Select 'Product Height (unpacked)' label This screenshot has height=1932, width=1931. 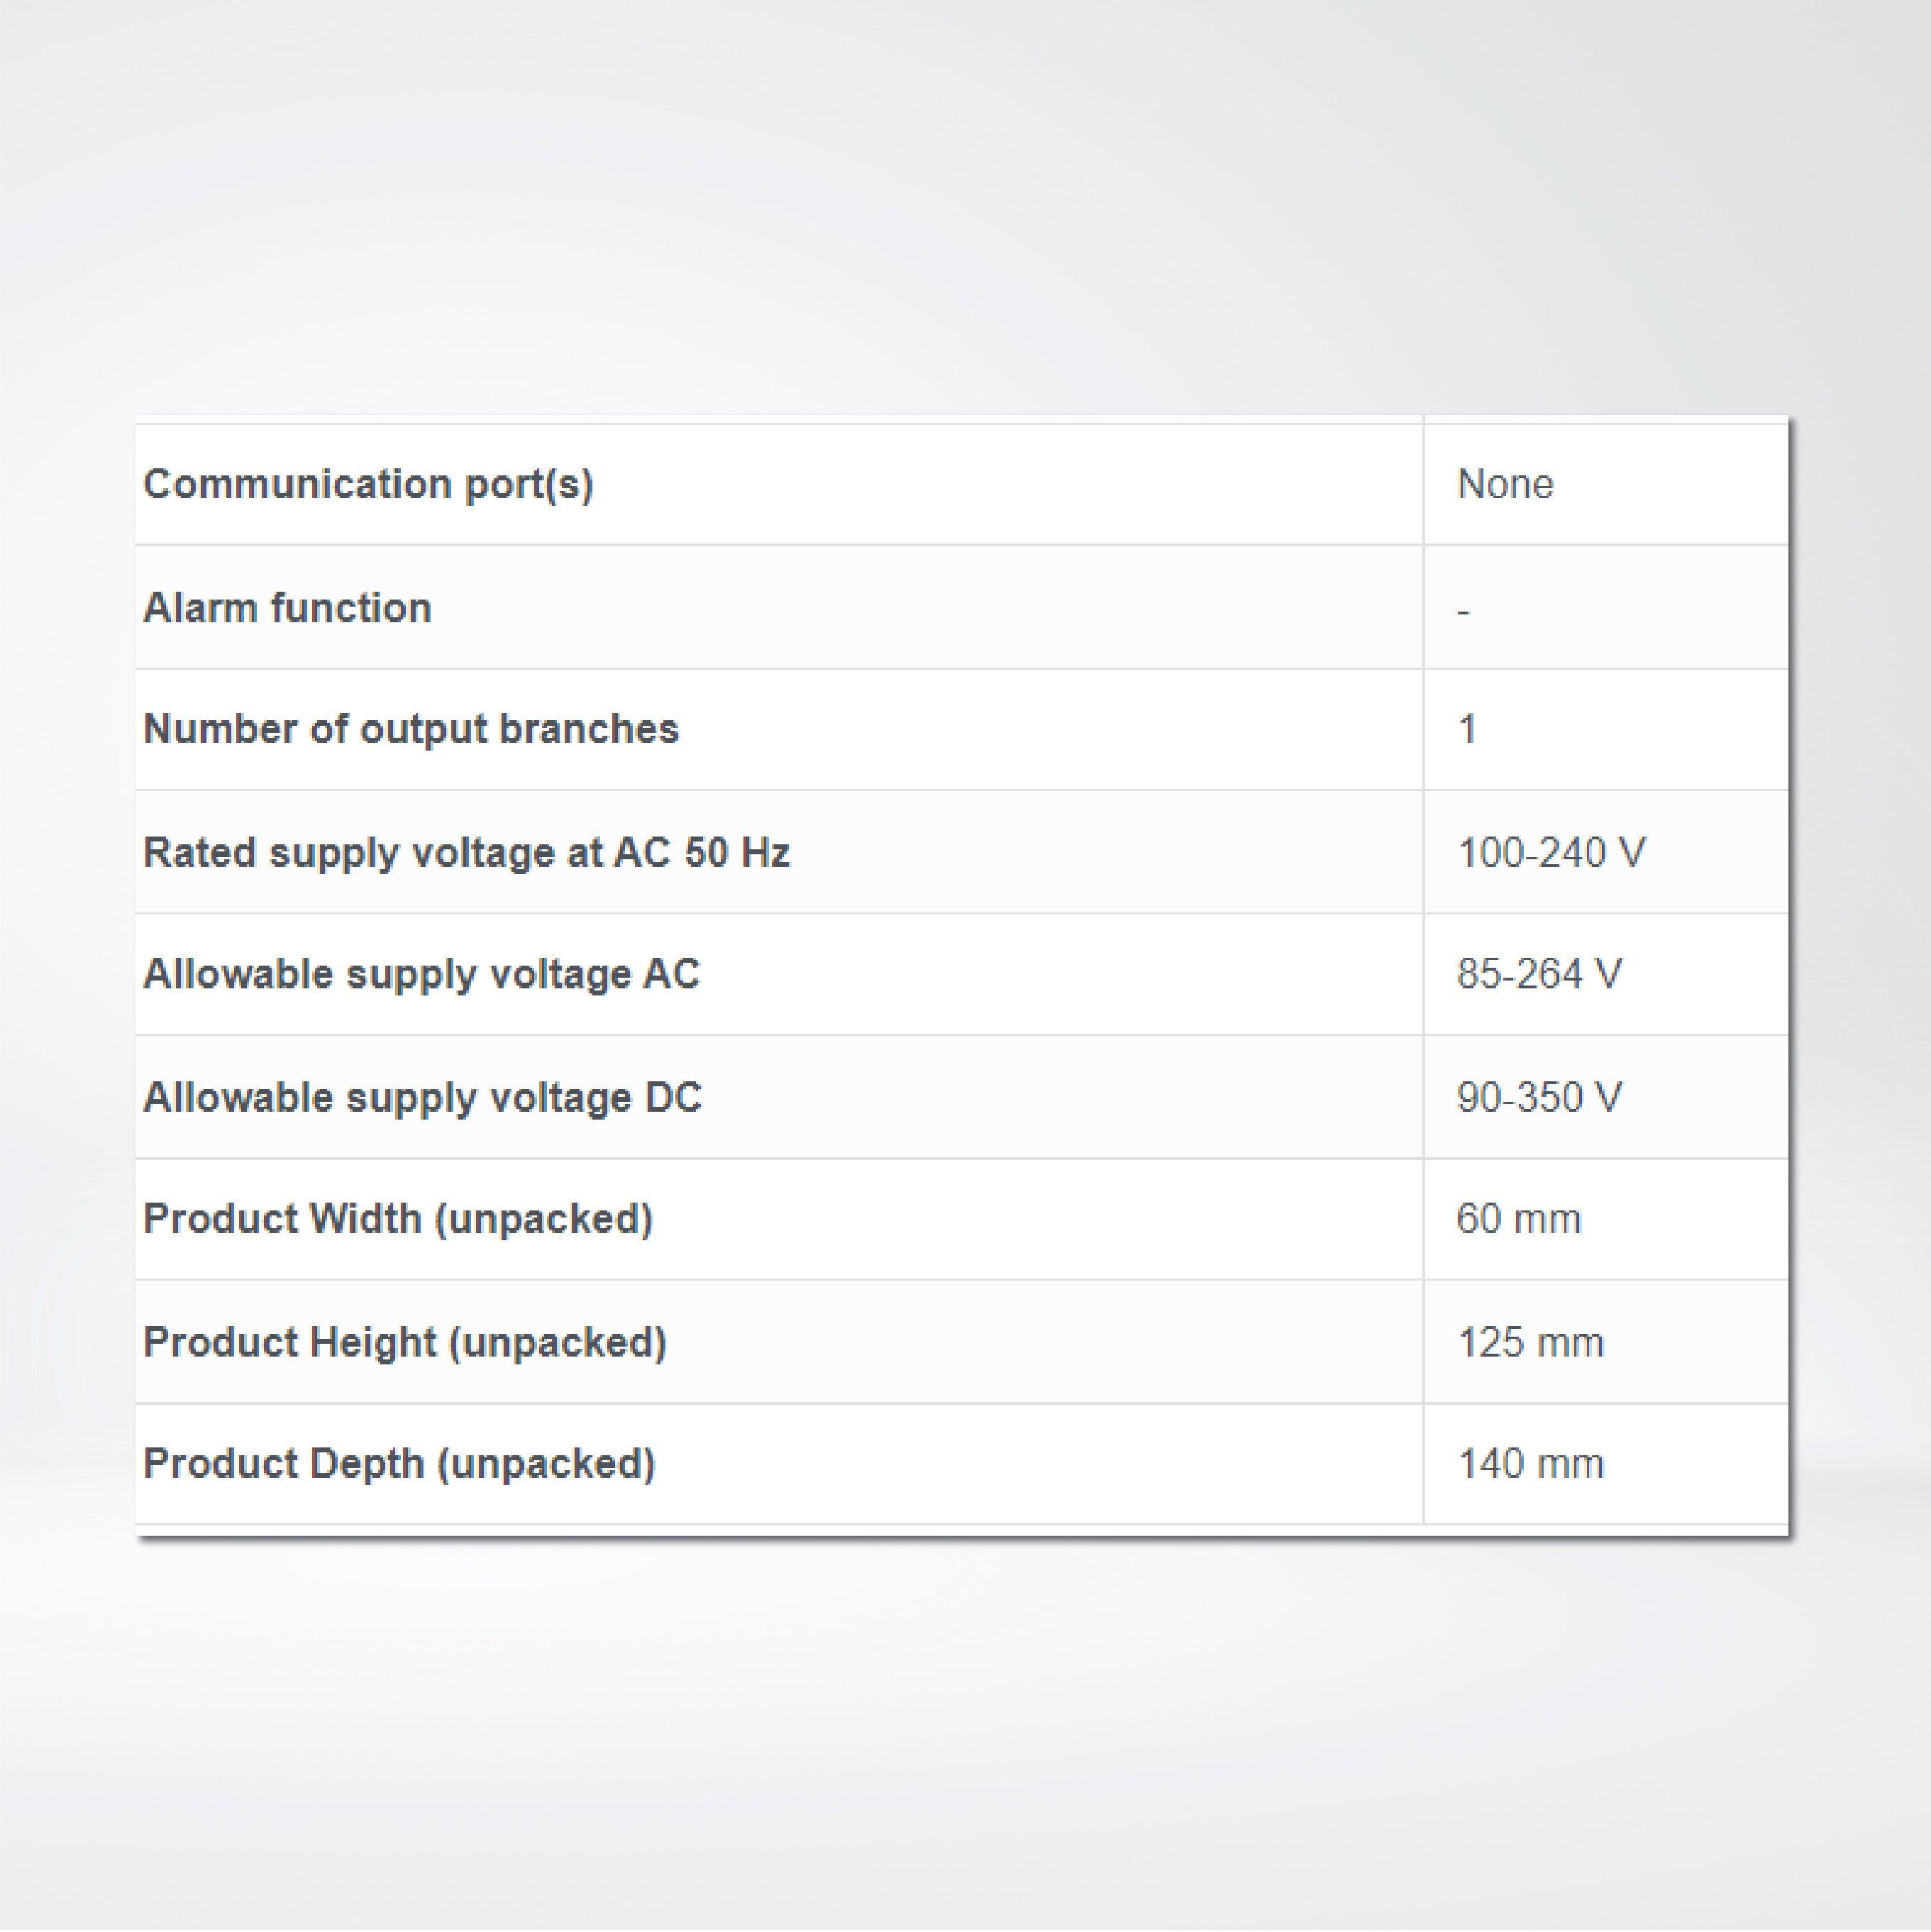405,1343
